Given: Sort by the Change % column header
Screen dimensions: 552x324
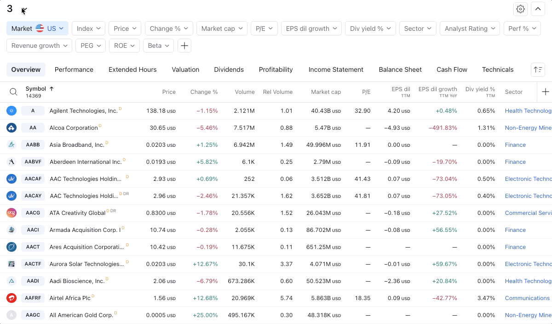Looking at the screenshot, I should pyautogui.click(x=204, y=92).
